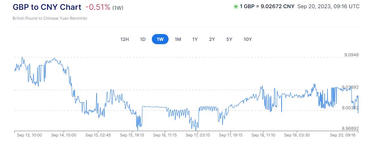Image resolution: width=368 pixels, height=144 pixels.
Task: Click the -0.51% weekly change value
Action: [x=98, y=7]
